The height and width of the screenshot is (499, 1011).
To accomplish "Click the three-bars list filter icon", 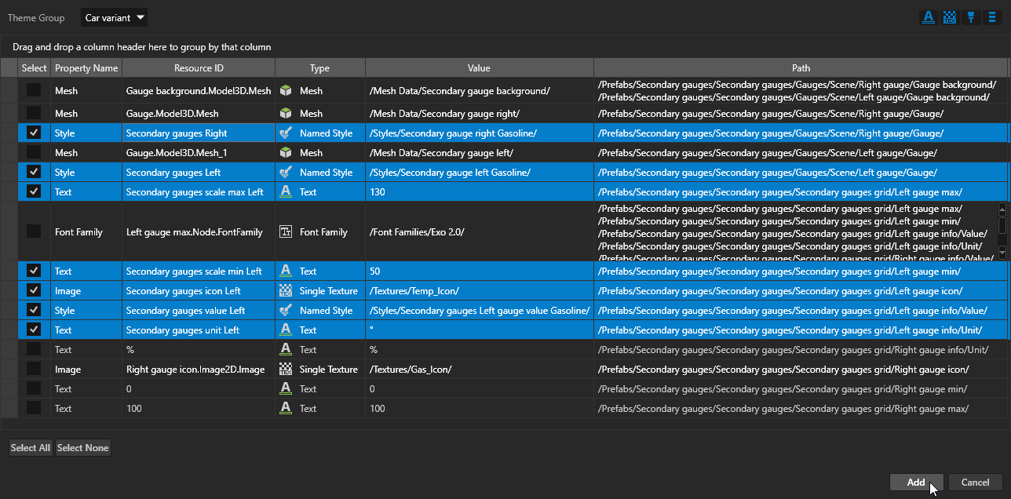I will pyautogui.click(x=992, y=18).
